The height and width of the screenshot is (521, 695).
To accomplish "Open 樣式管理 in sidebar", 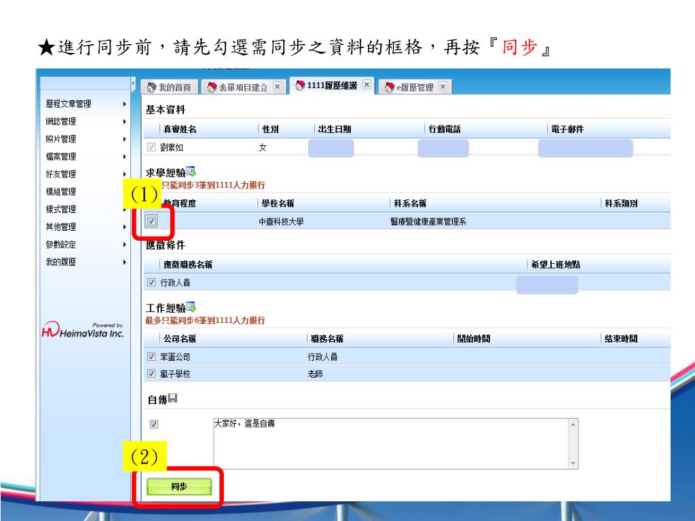I will pos(60,209).
